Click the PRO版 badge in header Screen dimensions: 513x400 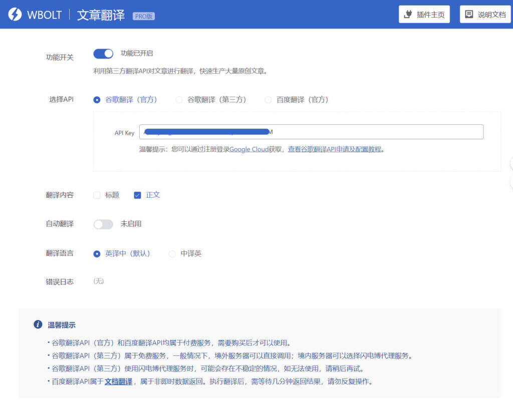(143, 16)
